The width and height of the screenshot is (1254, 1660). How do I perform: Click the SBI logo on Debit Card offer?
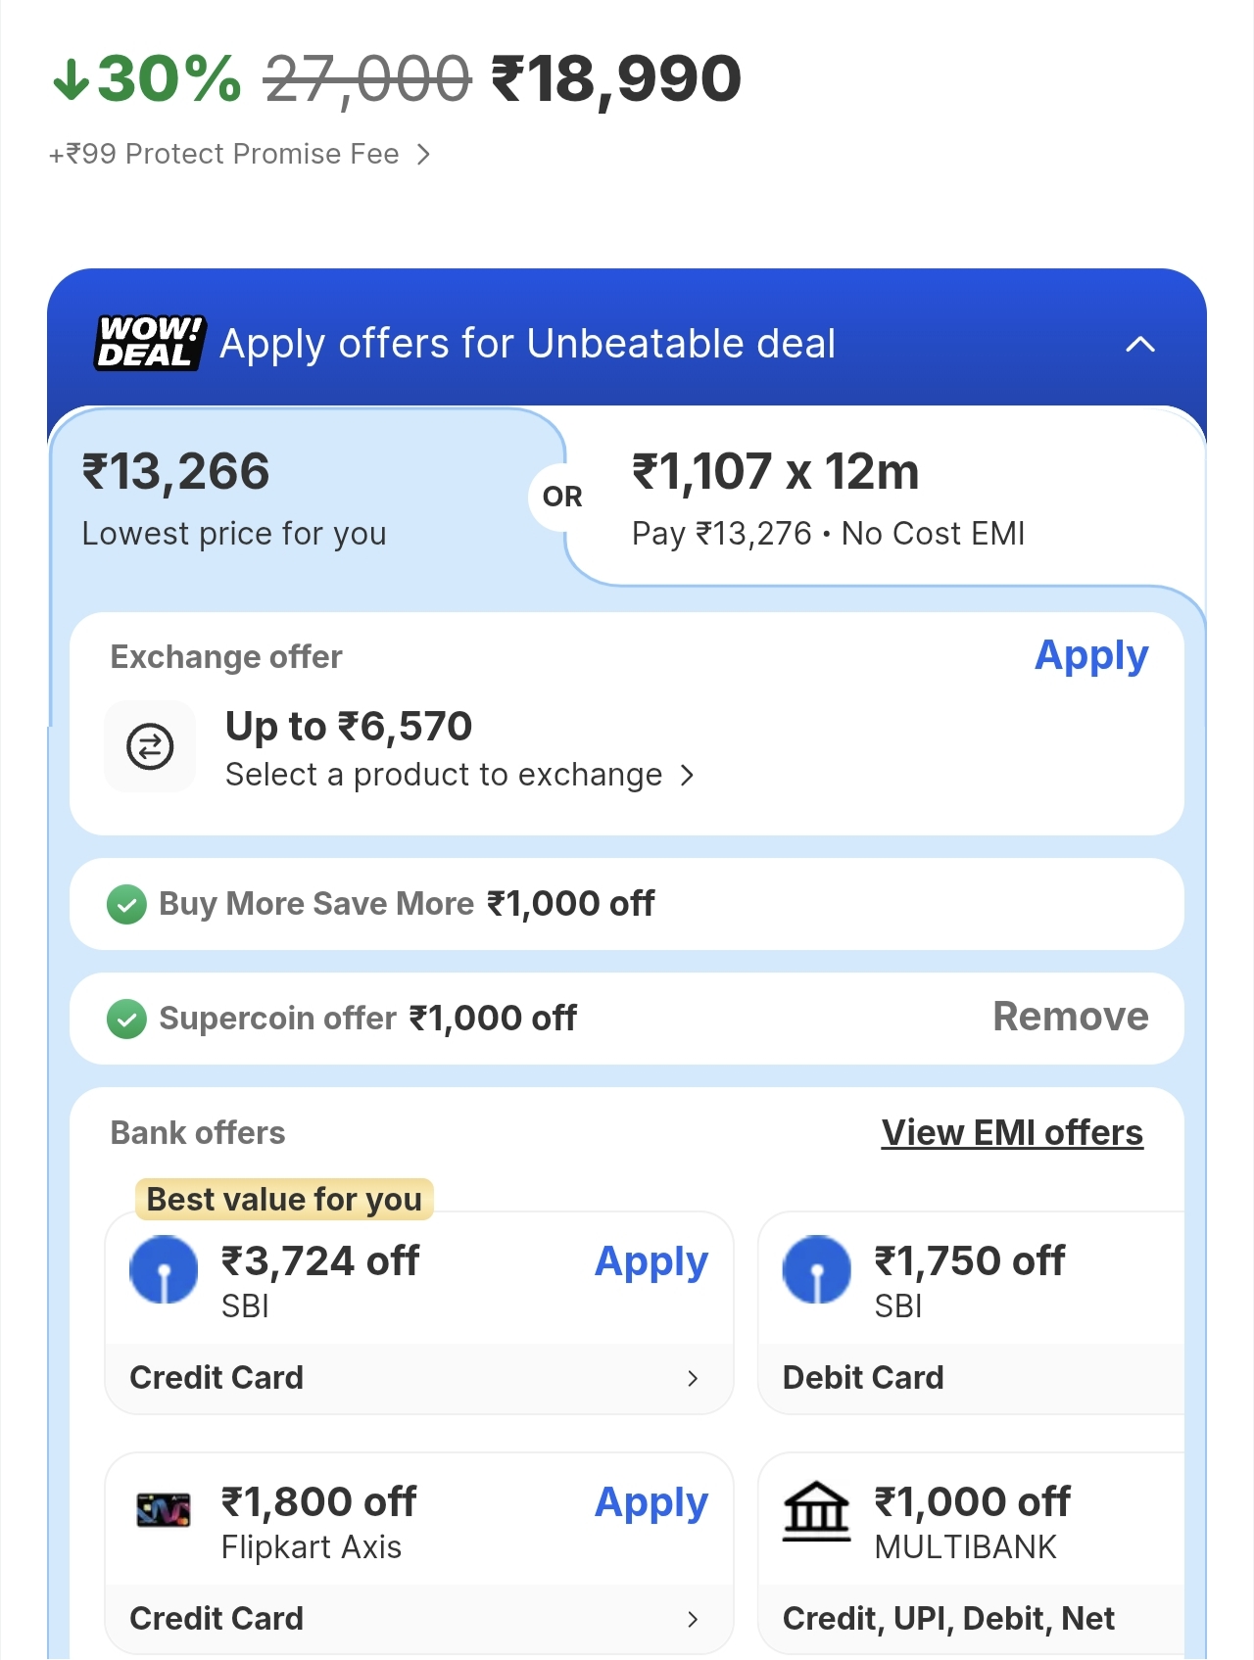(x=817, y=1269)
